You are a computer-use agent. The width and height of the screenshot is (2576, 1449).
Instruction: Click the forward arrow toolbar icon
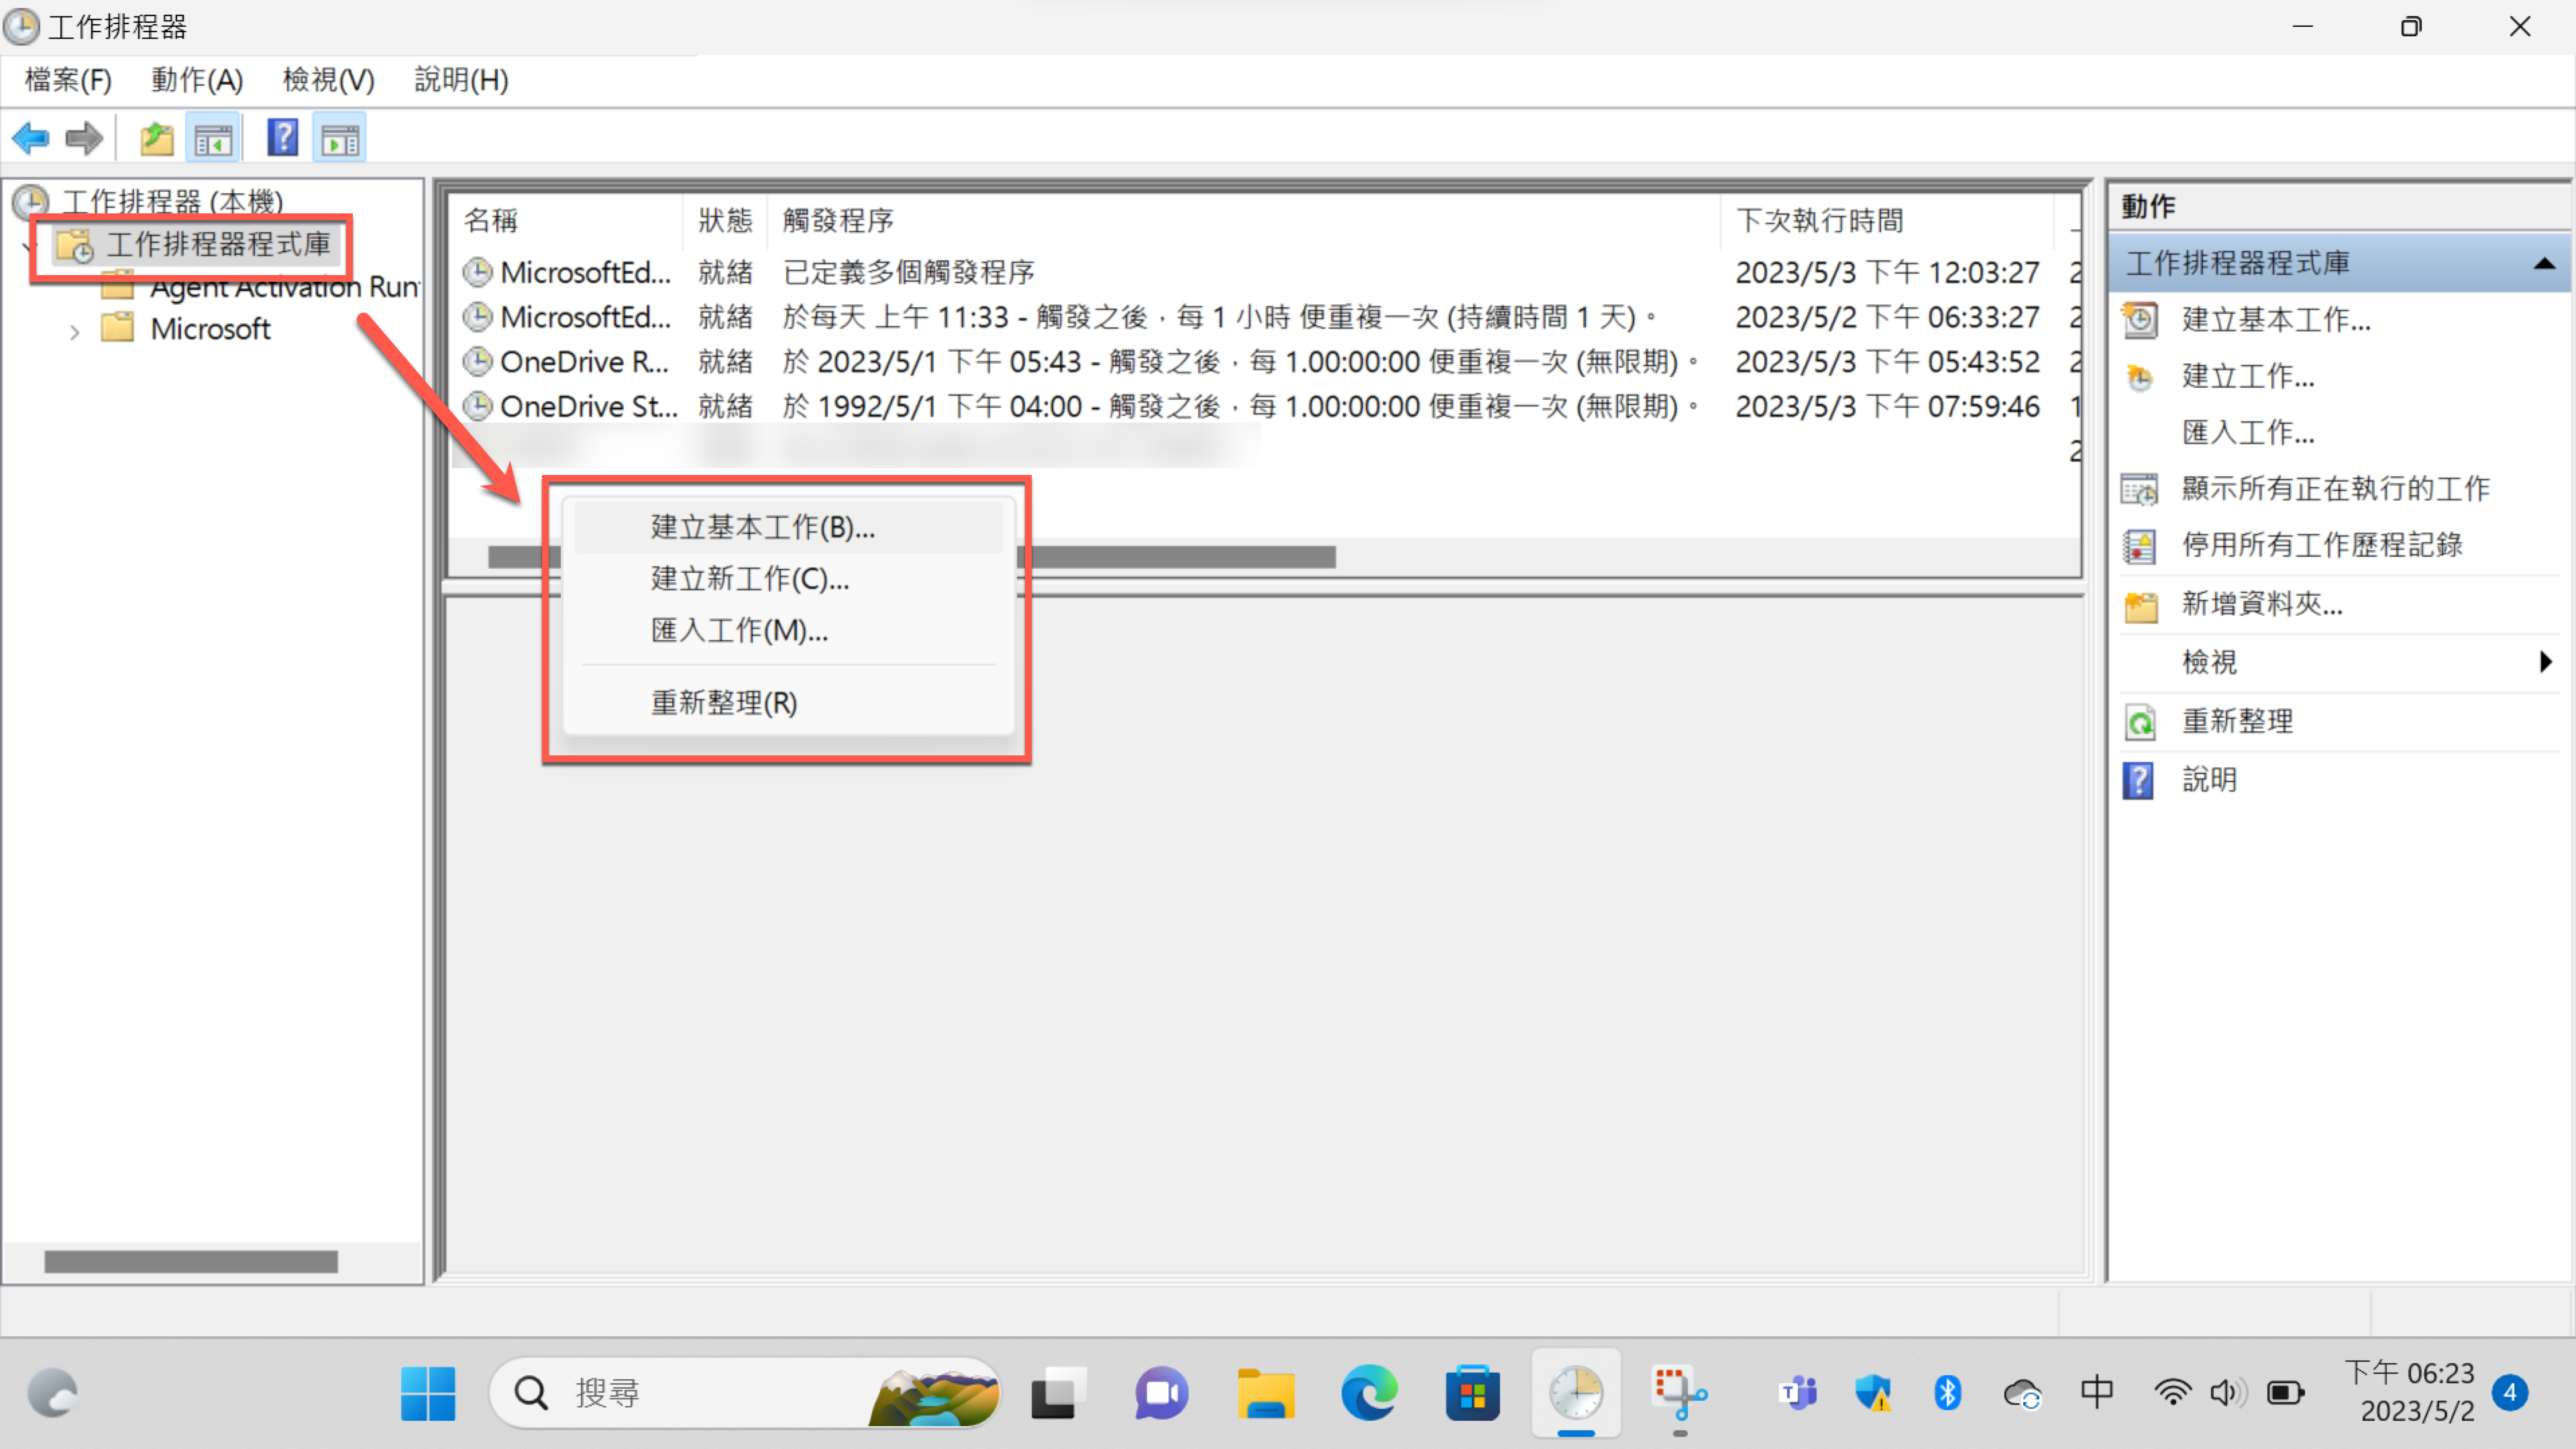[x=84, y=138]
